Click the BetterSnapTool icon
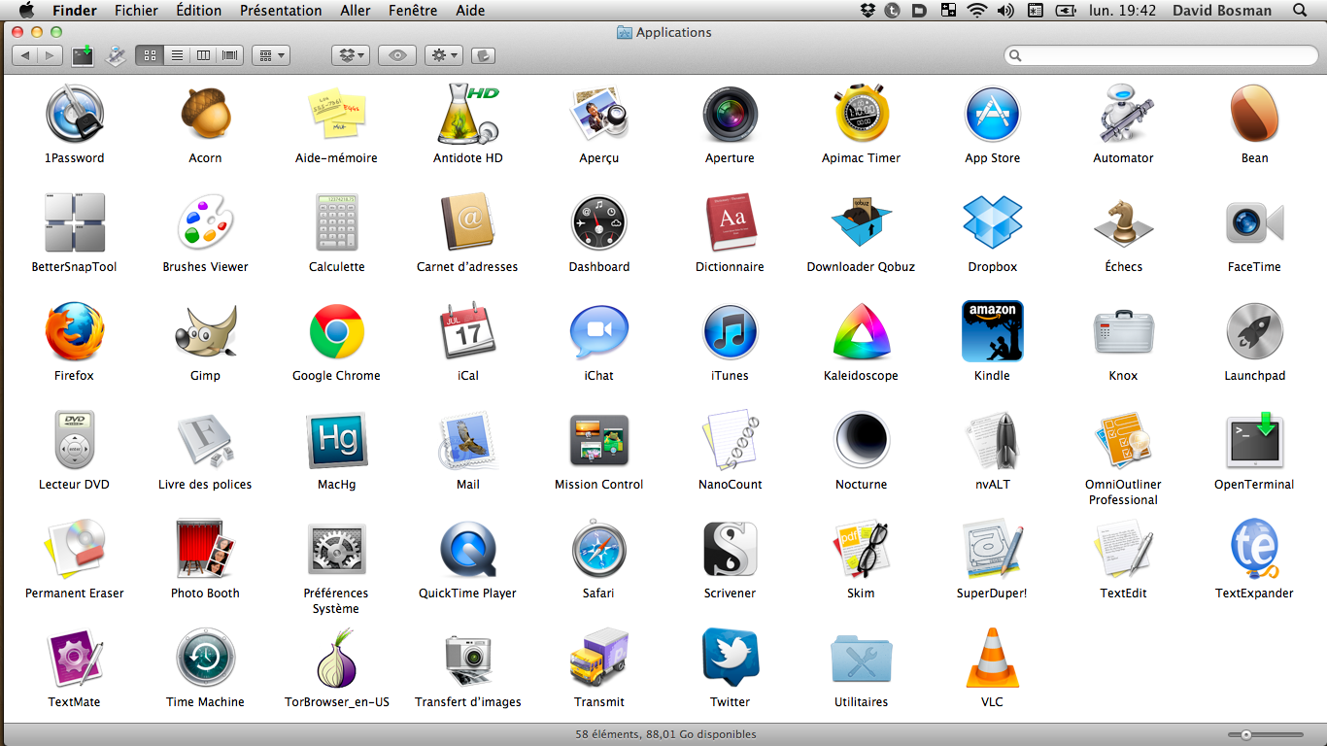The height and width of the screenshot is (746, 1327). coord(74,223)
